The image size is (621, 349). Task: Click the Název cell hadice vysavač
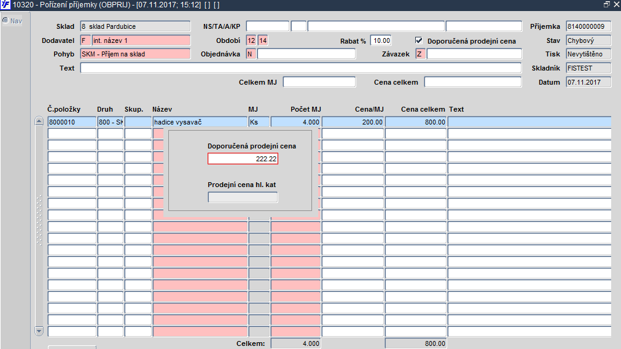(x=200, y=122)
